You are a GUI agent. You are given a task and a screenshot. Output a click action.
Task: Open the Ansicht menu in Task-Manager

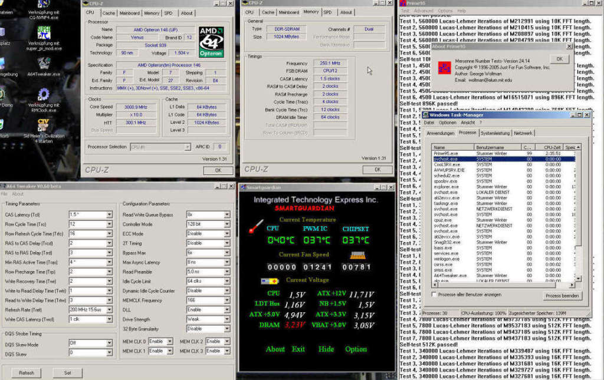pyautogui.click(x=468, y=123)
